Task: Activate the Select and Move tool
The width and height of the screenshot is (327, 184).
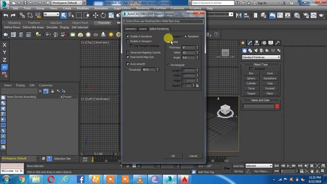Action: pyautogui.click(x=96, y=15)
